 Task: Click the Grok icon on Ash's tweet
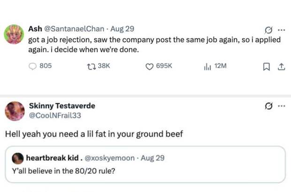[x=268, y=30]
